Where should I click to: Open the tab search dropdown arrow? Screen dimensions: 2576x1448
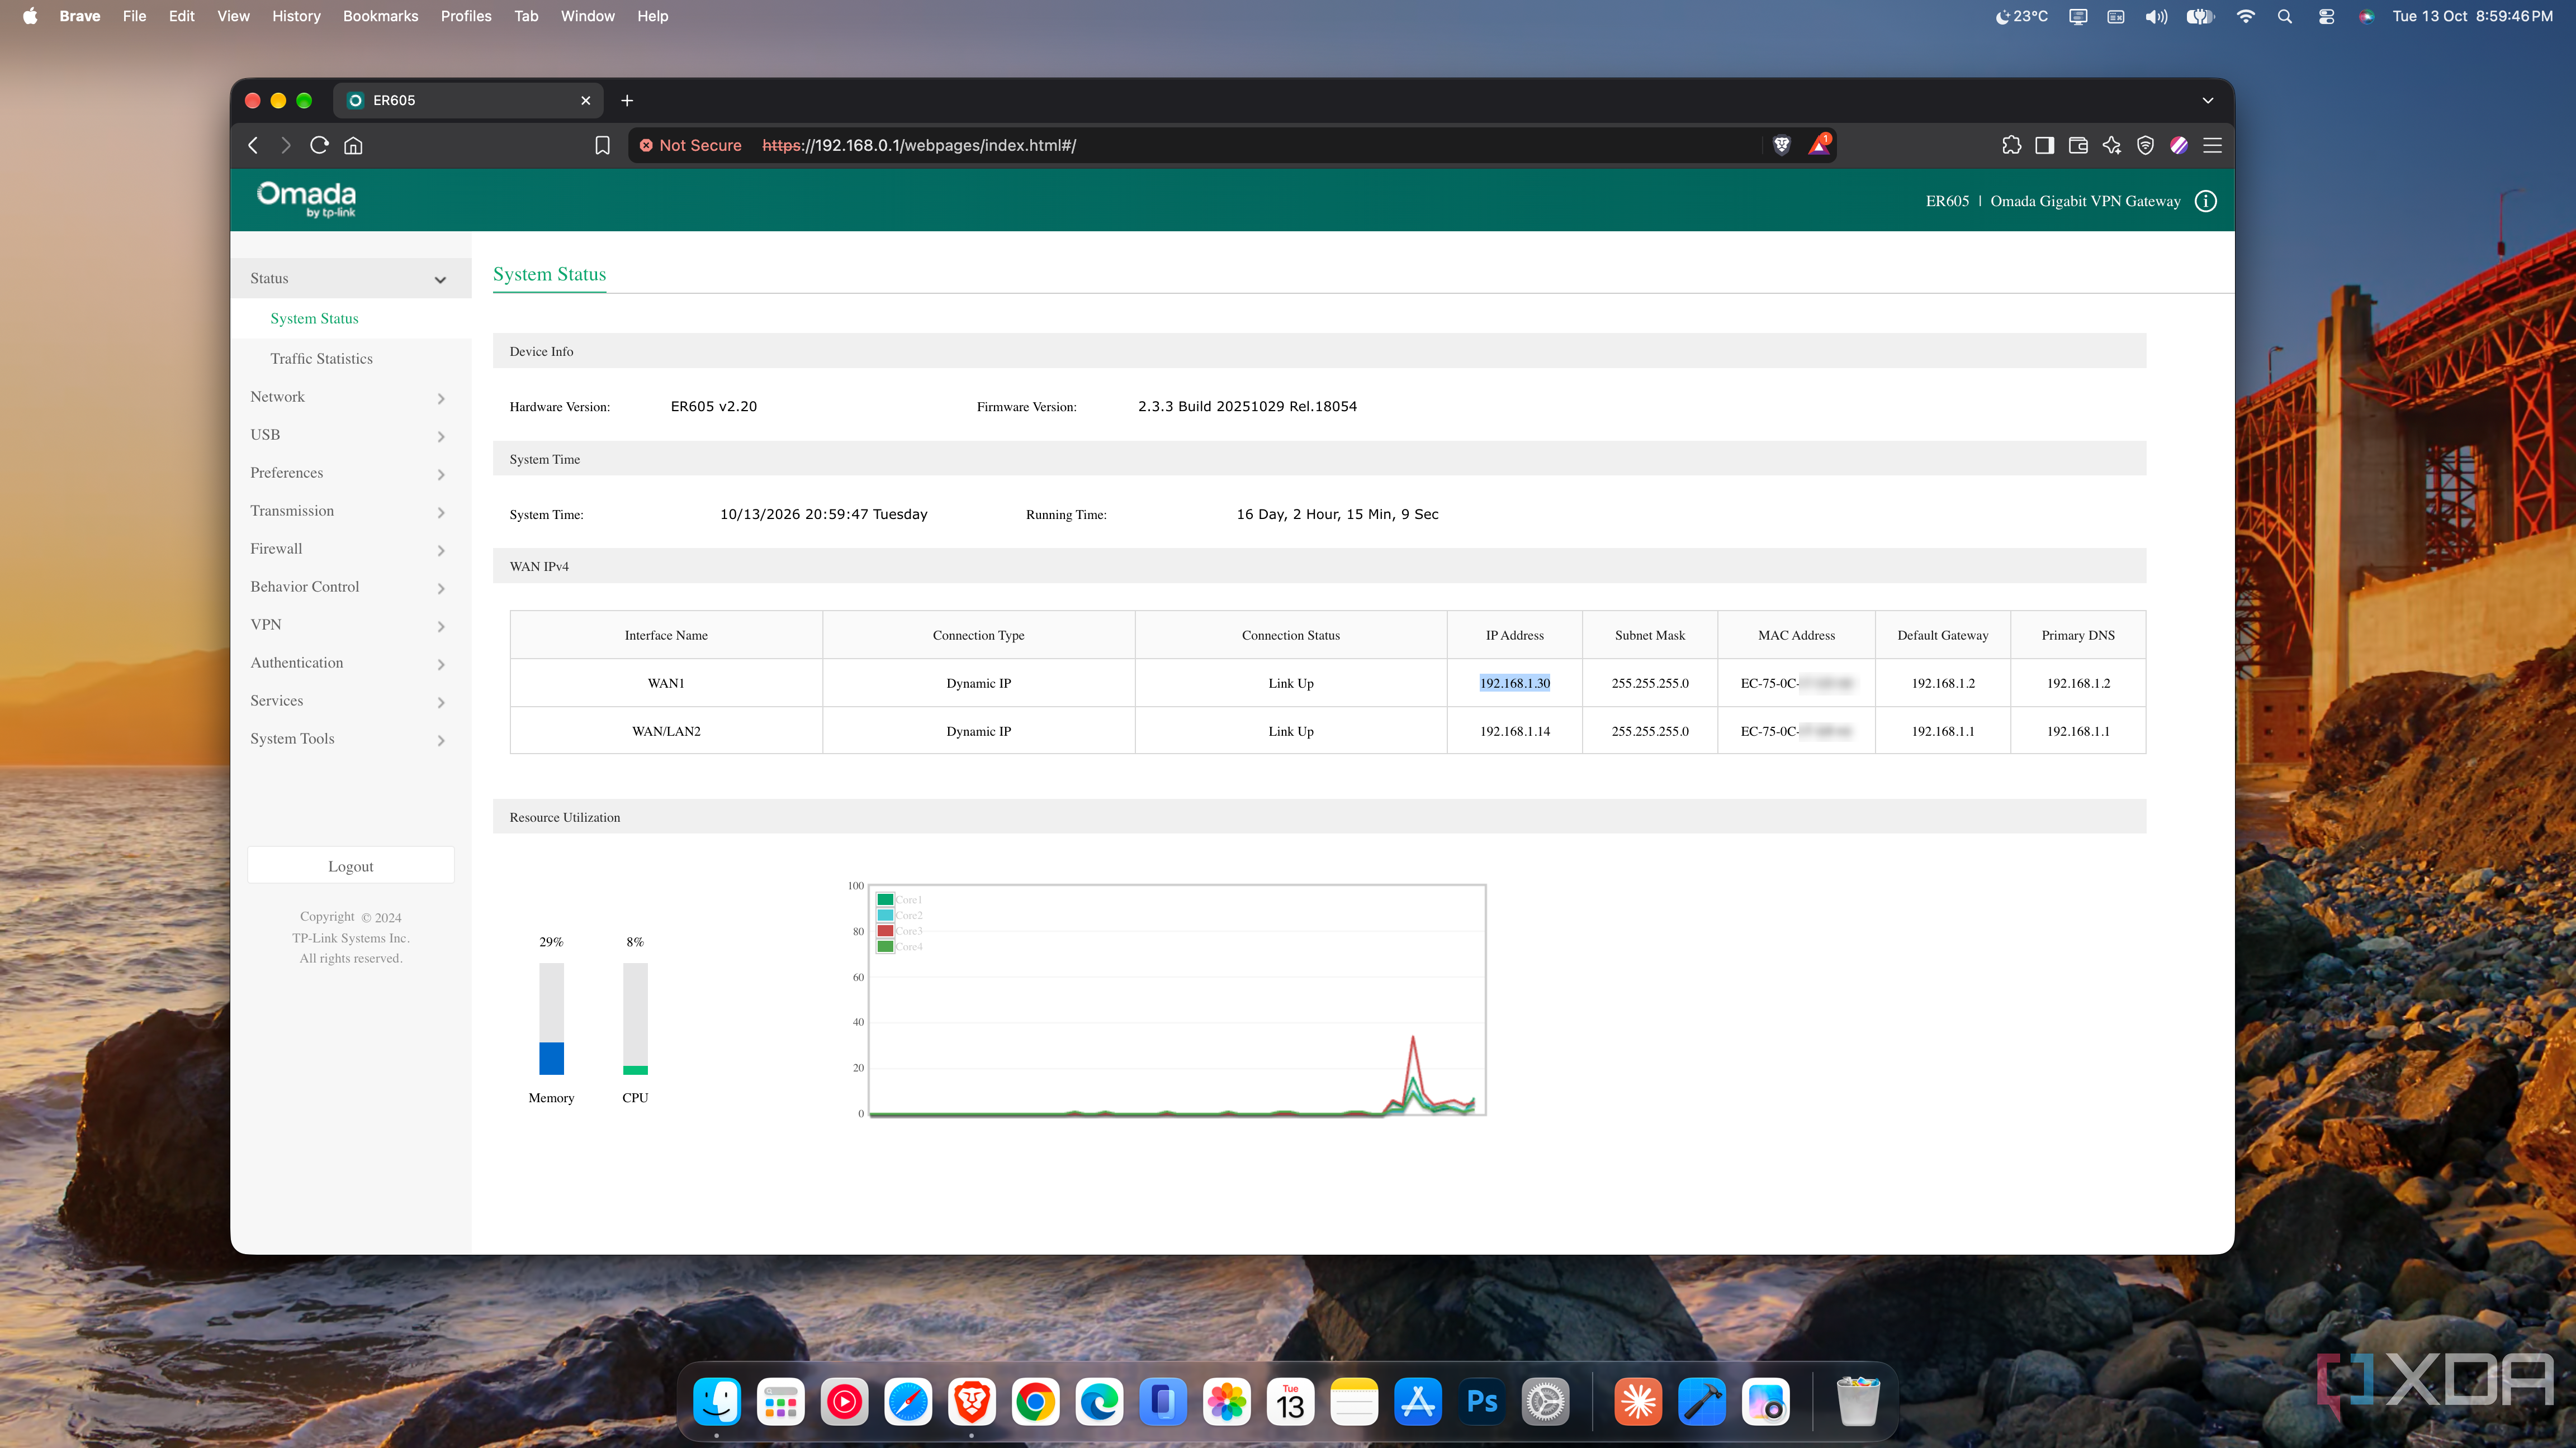click(2207, 100)
